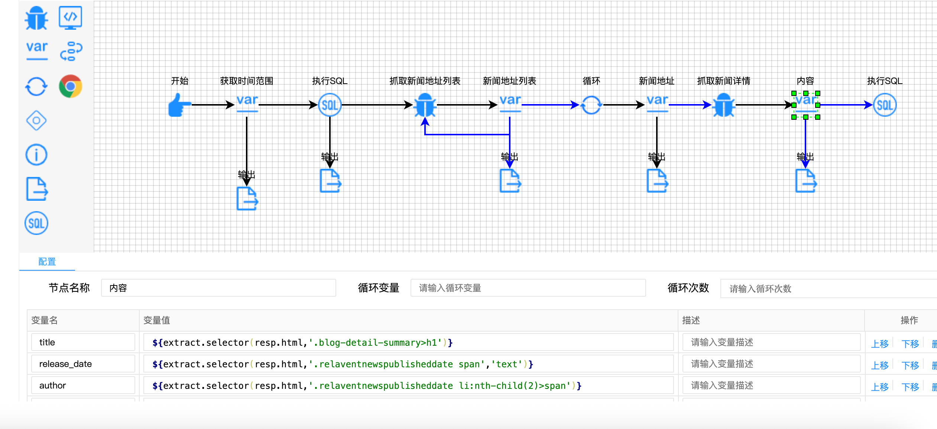This screenshot has width=937, height=429.
Task: Click the Chrome browser icon in sidebar
Action: [70, 87]
